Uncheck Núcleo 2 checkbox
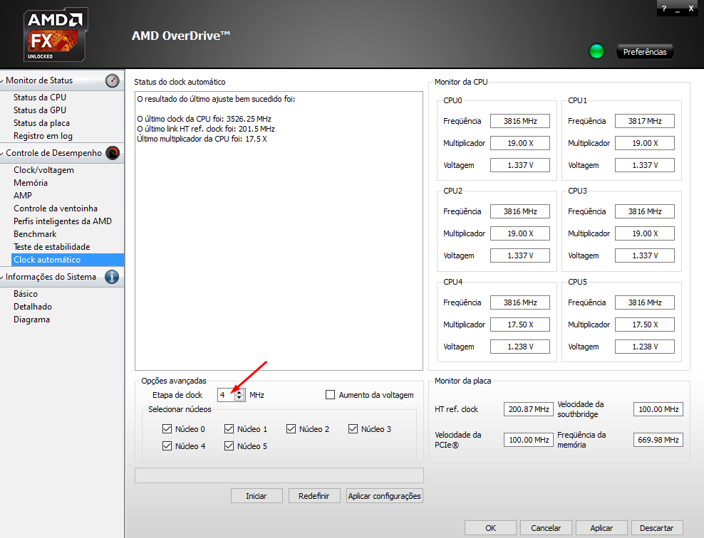Screen dimensions: 704x538 291,429
